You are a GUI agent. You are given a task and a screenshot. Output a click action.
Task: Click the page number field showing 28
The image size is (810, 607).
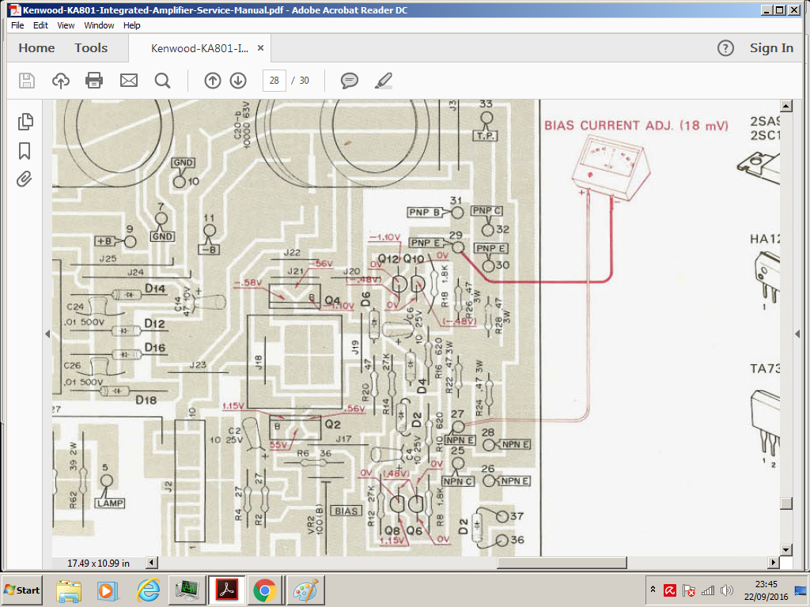coord(274,81)
